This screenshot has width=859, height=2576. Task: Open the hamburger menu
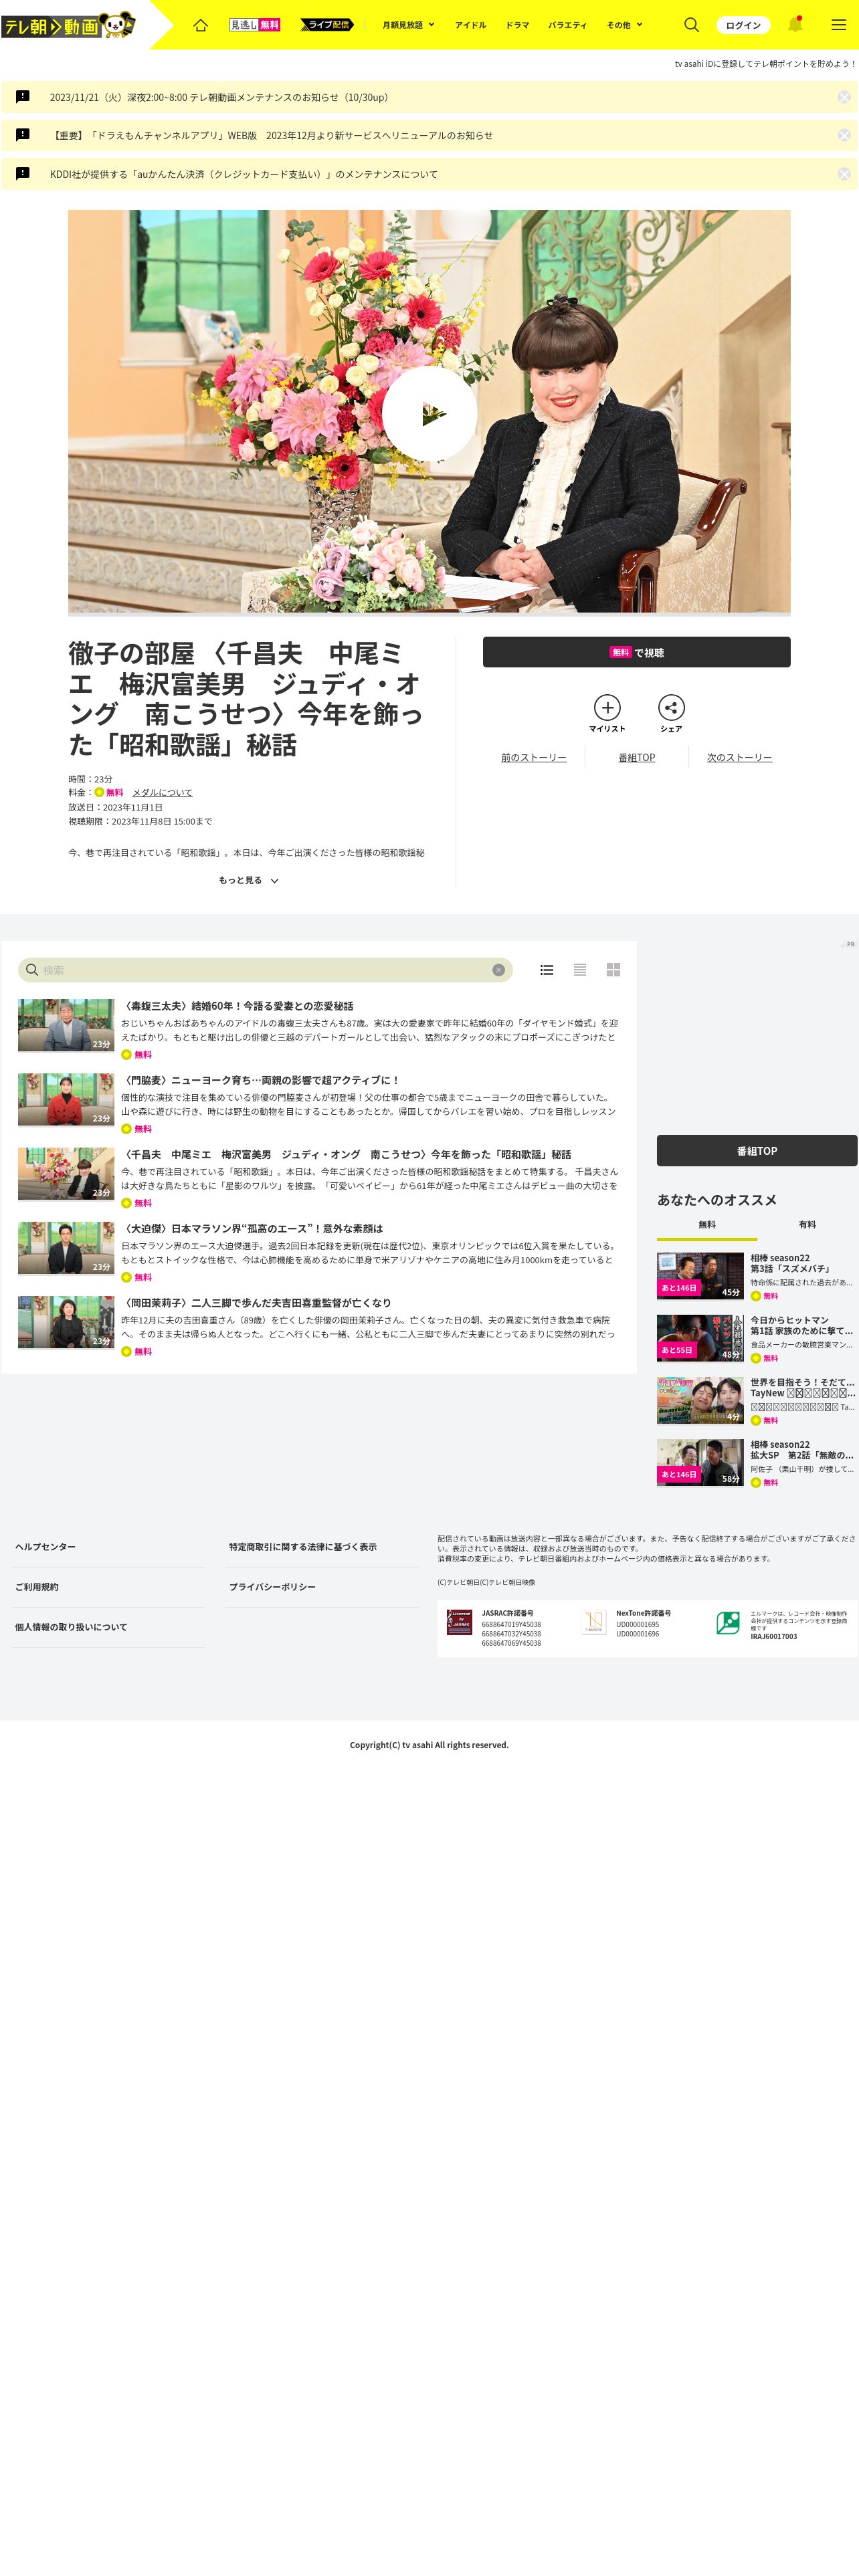[838, 25]
